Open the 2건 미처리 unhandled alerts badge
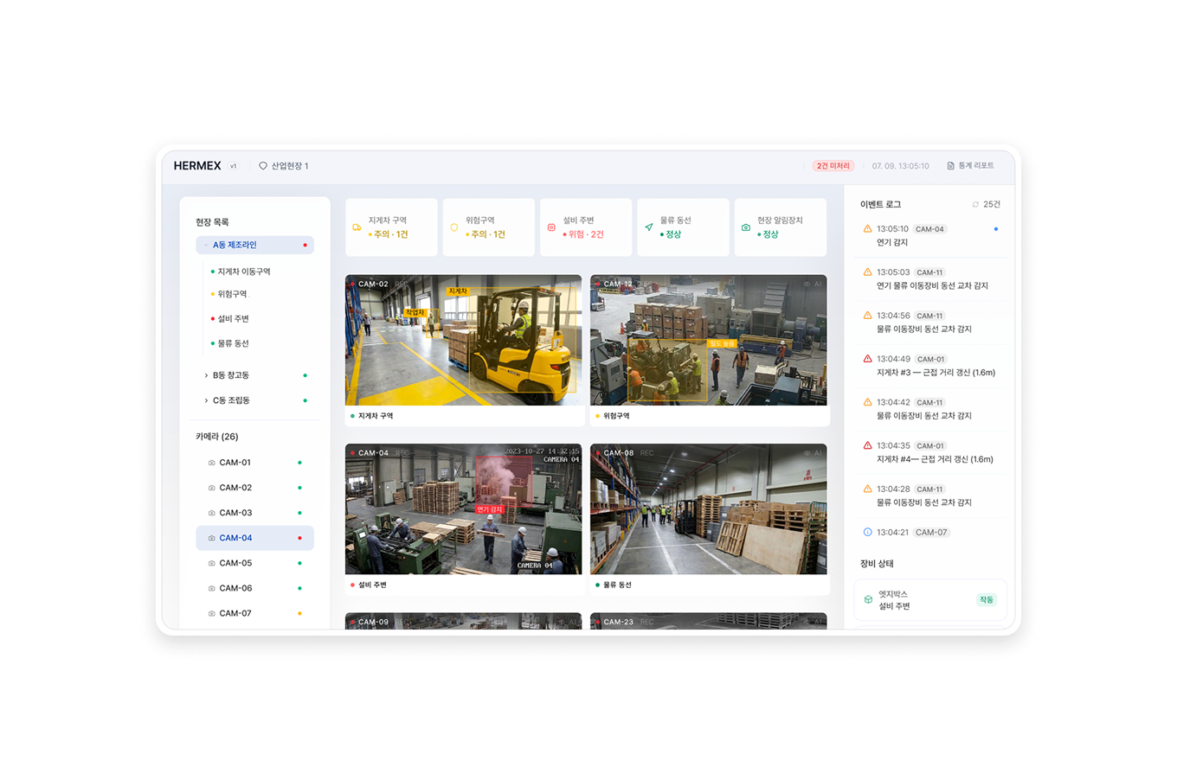This screenshot has width=1177, height=780. click(x=833, y=166)
